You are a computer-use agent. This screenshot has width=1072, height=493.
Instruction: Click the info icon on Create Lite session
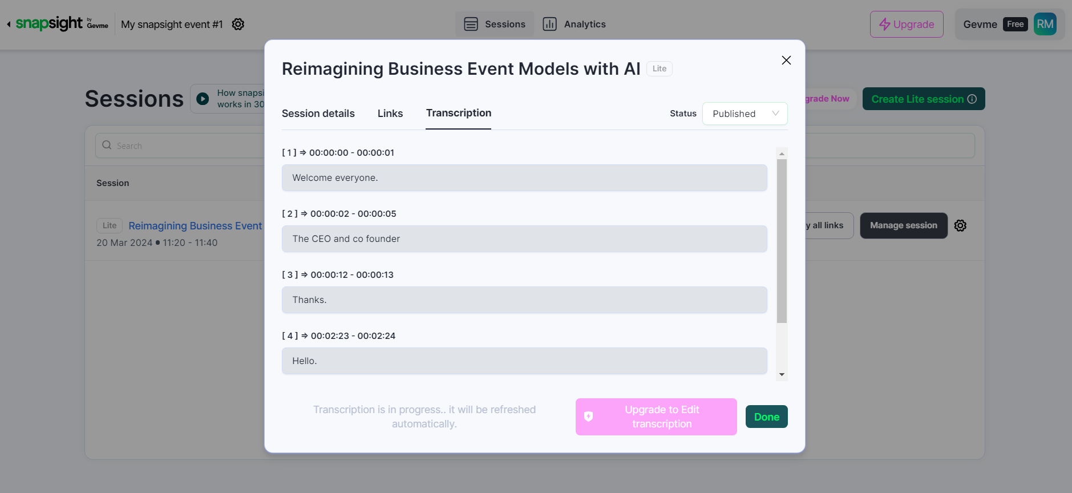(x=972, y=99)
